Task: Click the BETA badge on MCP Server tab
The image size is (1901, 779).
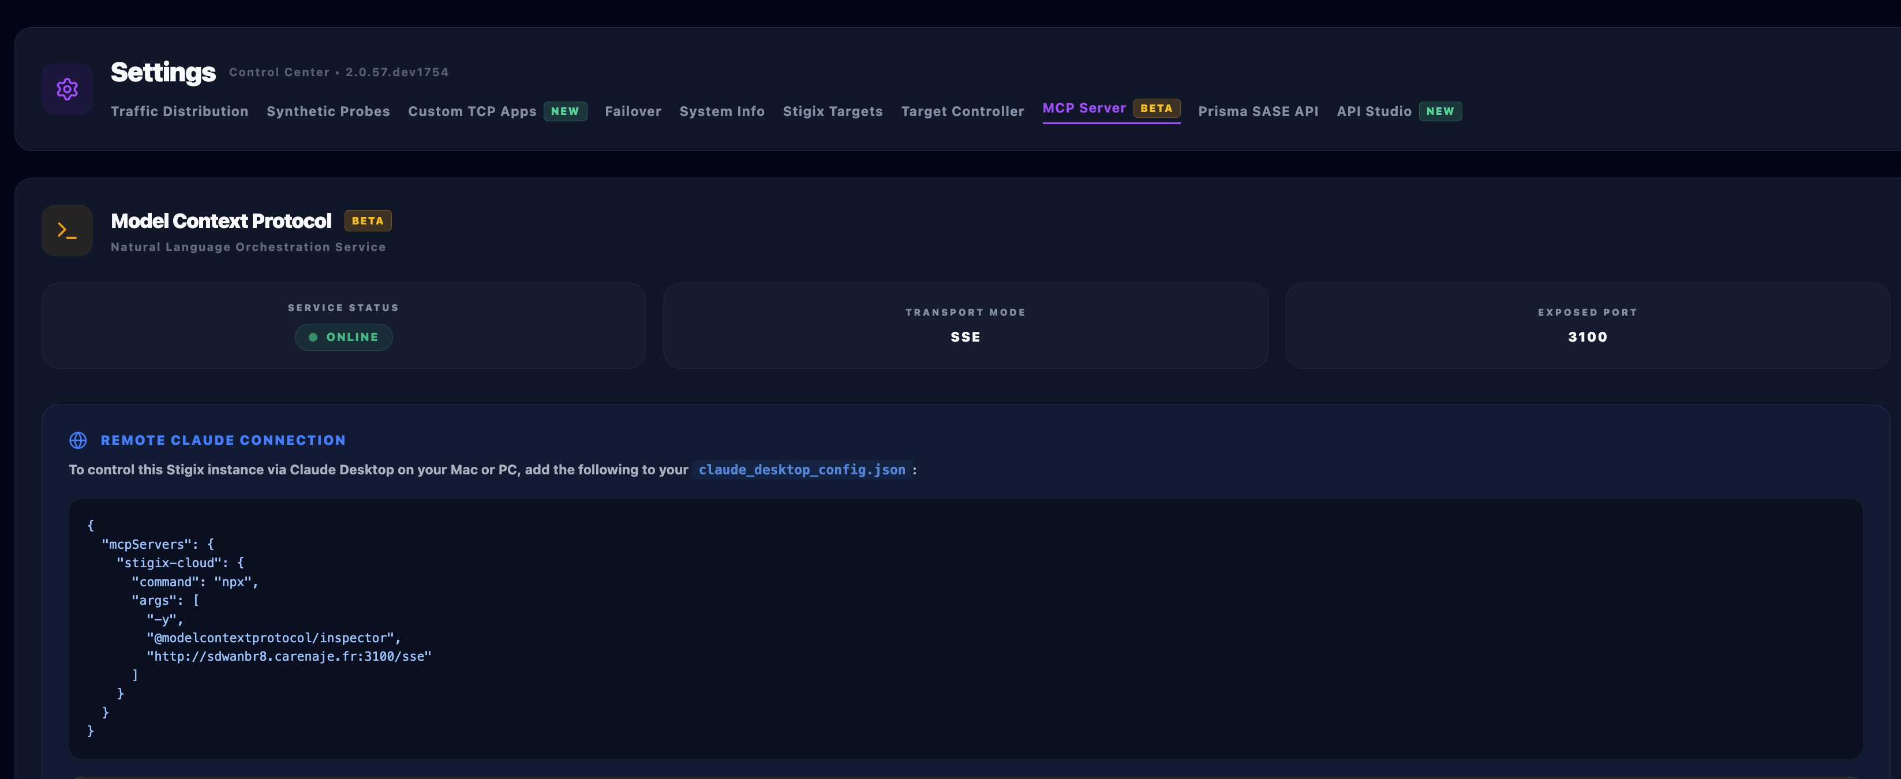Action: point(1157,108)
